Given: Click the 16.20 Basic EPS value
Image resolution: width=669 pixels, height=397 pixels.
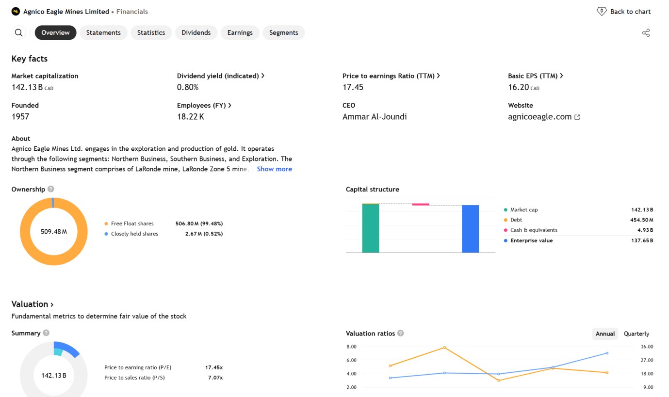Looking at the screenshot, I should coord(523,88).
